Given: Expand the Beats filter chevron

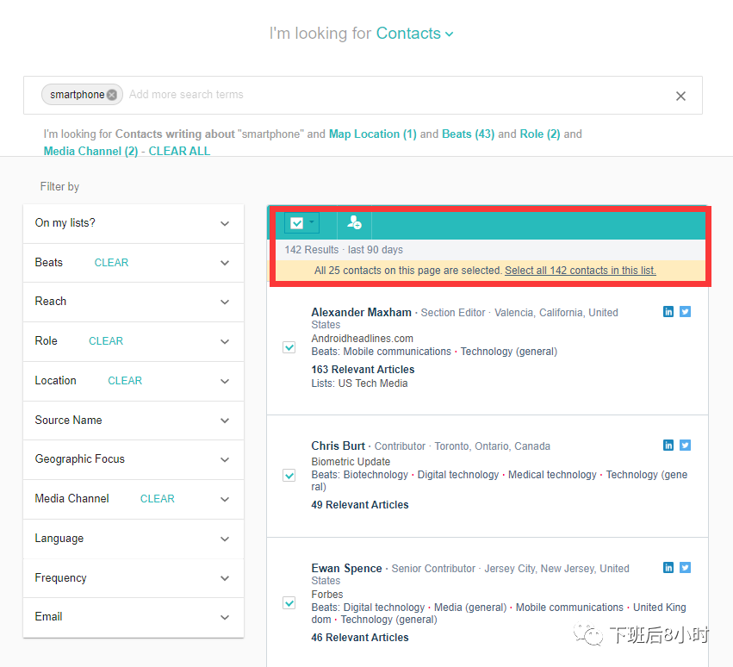Looking at the screenshot, I should pyautogui.click(x=225, y=263).
